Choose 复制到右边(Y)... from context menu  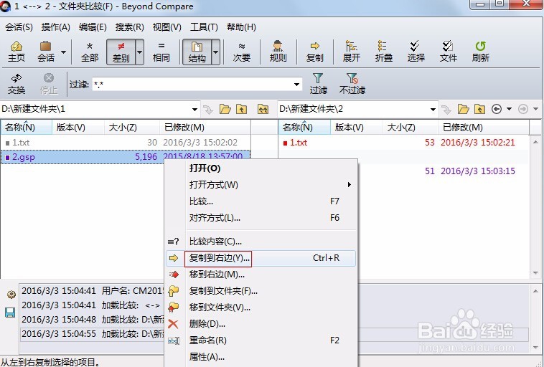261,258
